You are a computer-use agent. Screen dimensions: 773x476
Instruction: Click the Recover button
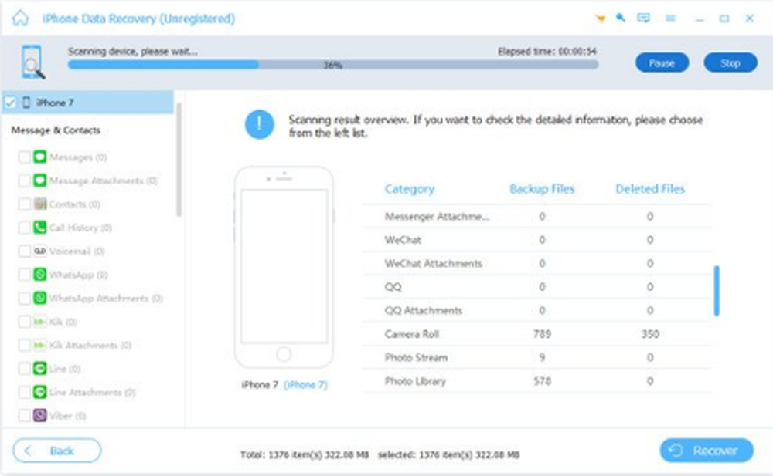707,451
